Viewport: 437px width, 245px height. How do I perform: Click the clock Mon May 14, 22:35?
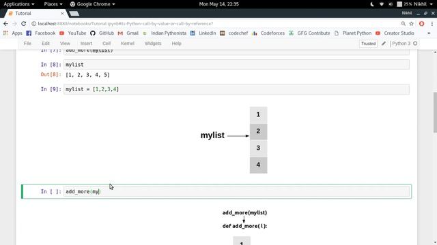pyautogui.click(x=218, y=4)
